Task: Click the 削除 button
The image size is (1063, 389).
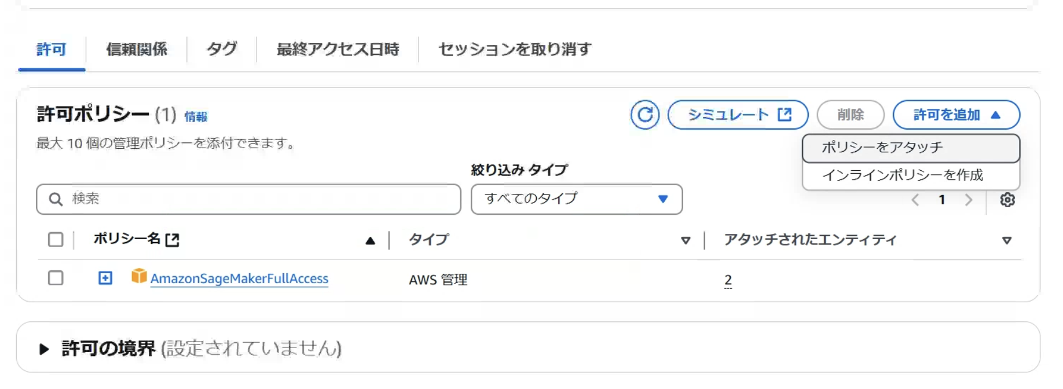Action: 851,115
